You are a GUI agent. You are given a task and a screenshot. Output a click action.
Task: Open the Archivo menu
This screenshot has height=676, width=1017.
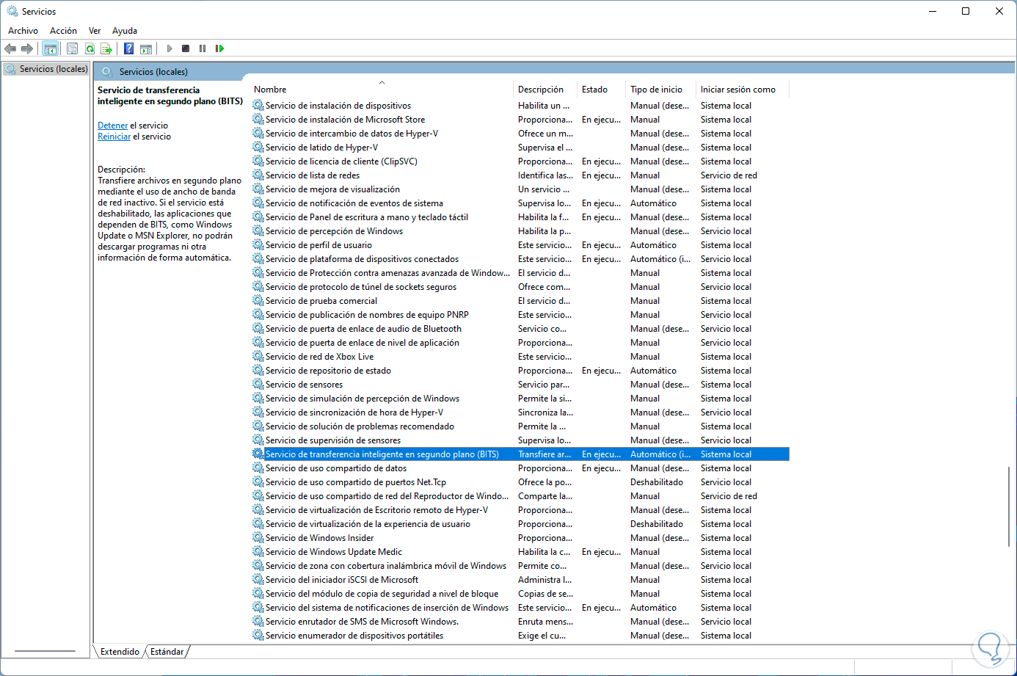[x=23, y=31]
